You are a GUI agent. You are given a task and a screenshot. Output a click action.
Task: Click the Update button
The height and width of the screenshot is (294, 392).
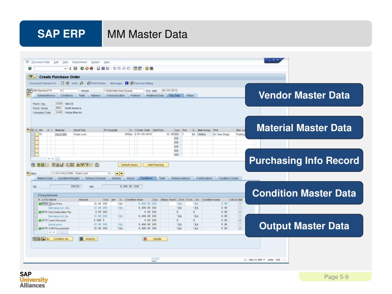click(x=155, y=239)
